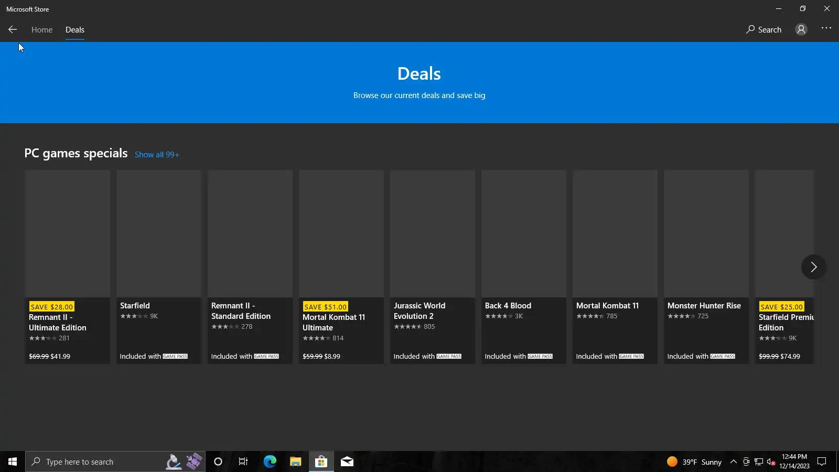Click Included with Game Pass under Starfield
Image resolution: width=839 pixels, height=472 pixels.
point(154,357)
